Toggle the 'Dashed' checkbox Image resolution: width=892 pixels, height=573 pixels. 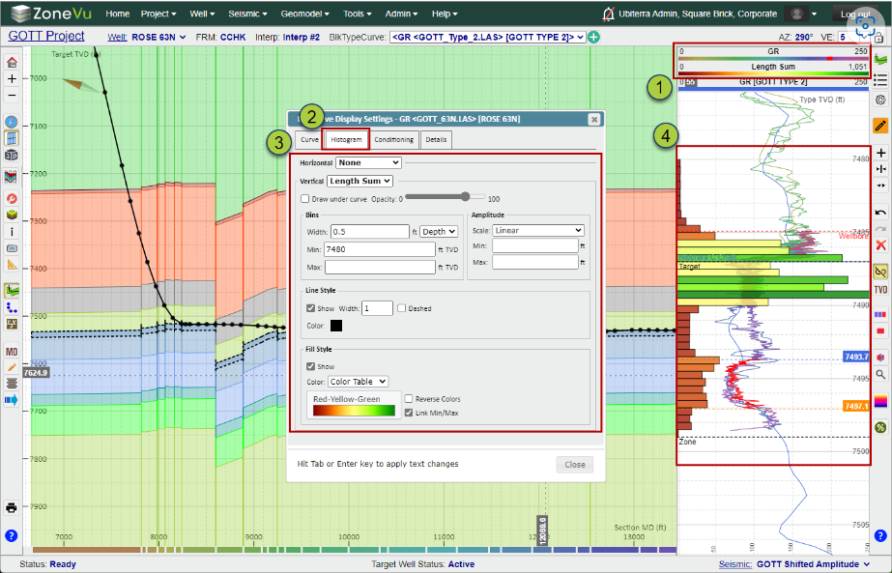[402, 308]
